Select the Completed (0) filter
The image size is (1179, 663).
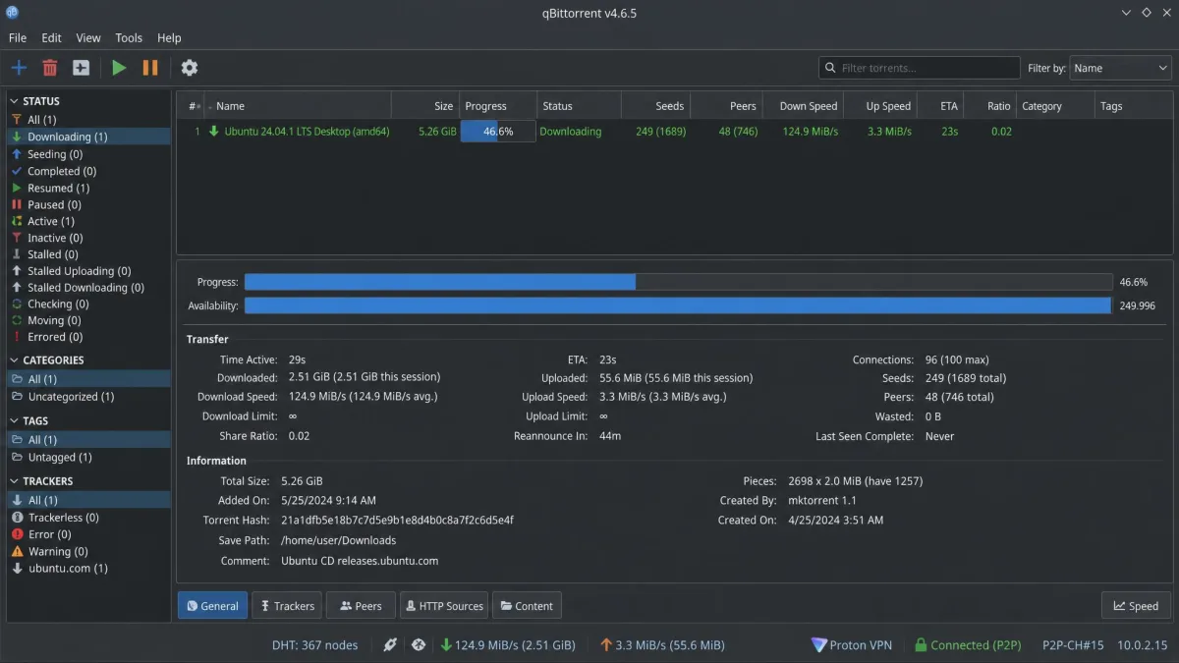point(88,171)
